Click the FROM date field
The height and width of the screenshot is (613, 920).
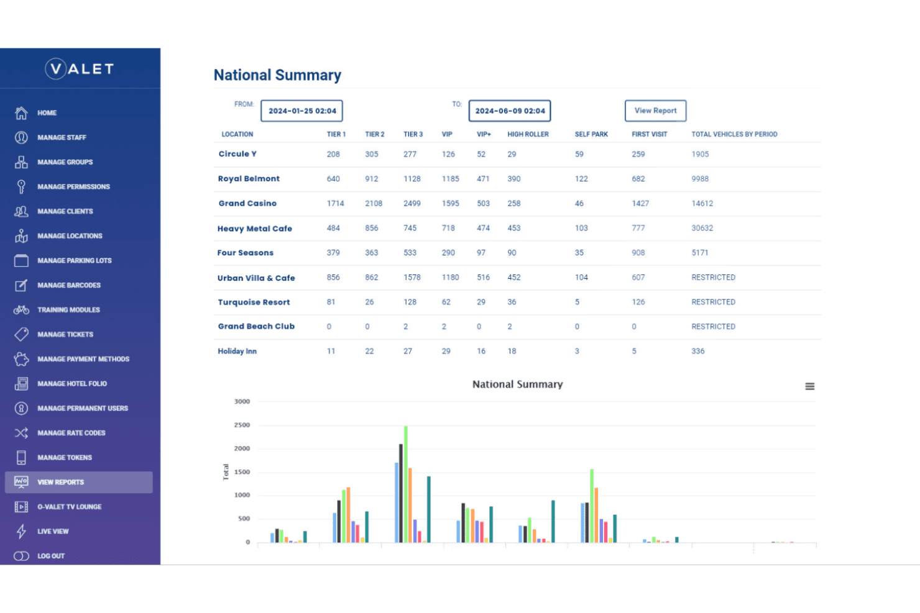point(301,111)
